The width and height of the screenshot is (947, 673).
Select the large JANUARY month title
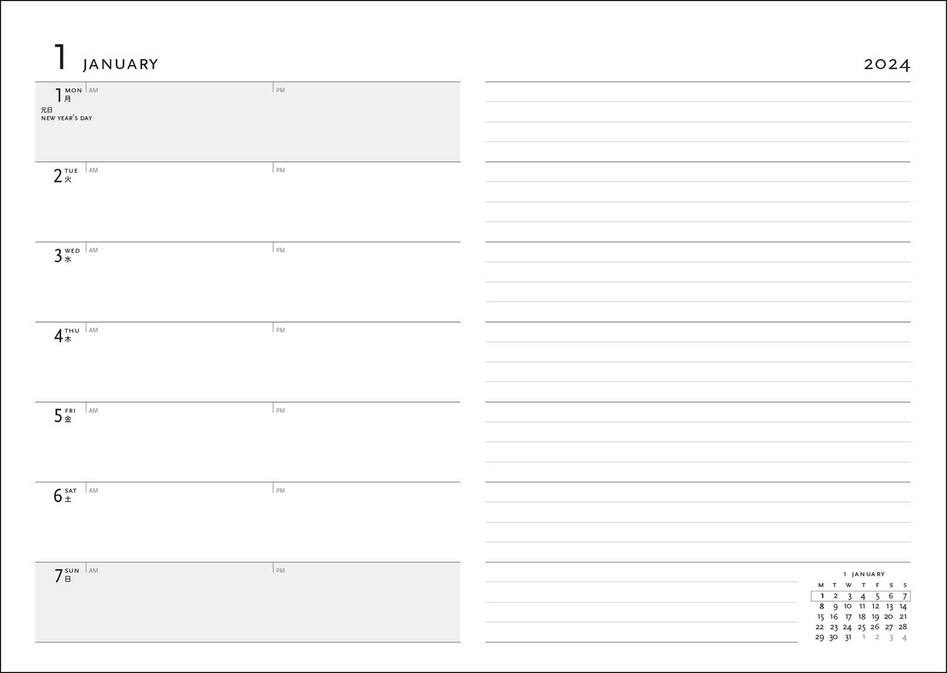121,64
